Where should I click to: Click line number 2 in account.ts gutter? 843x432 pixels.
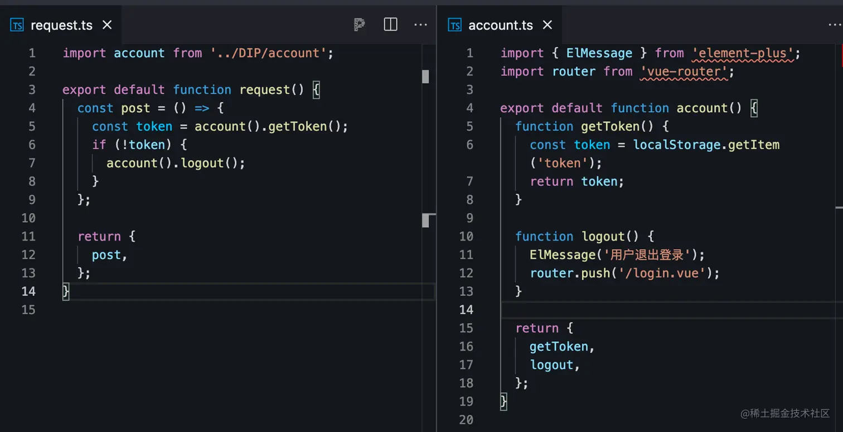click(x=469, y=71)
